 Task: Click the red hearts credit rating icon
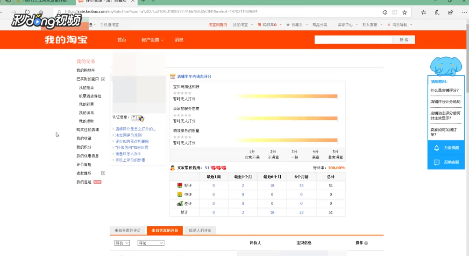pyautogui.click(x=218, y=168)
